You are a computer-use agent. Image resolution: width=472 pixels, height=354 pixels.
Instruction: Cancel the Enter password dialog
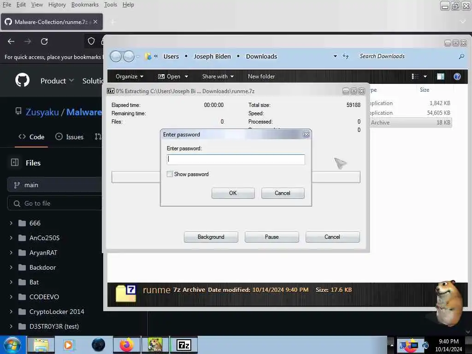[x=283, y=193]
